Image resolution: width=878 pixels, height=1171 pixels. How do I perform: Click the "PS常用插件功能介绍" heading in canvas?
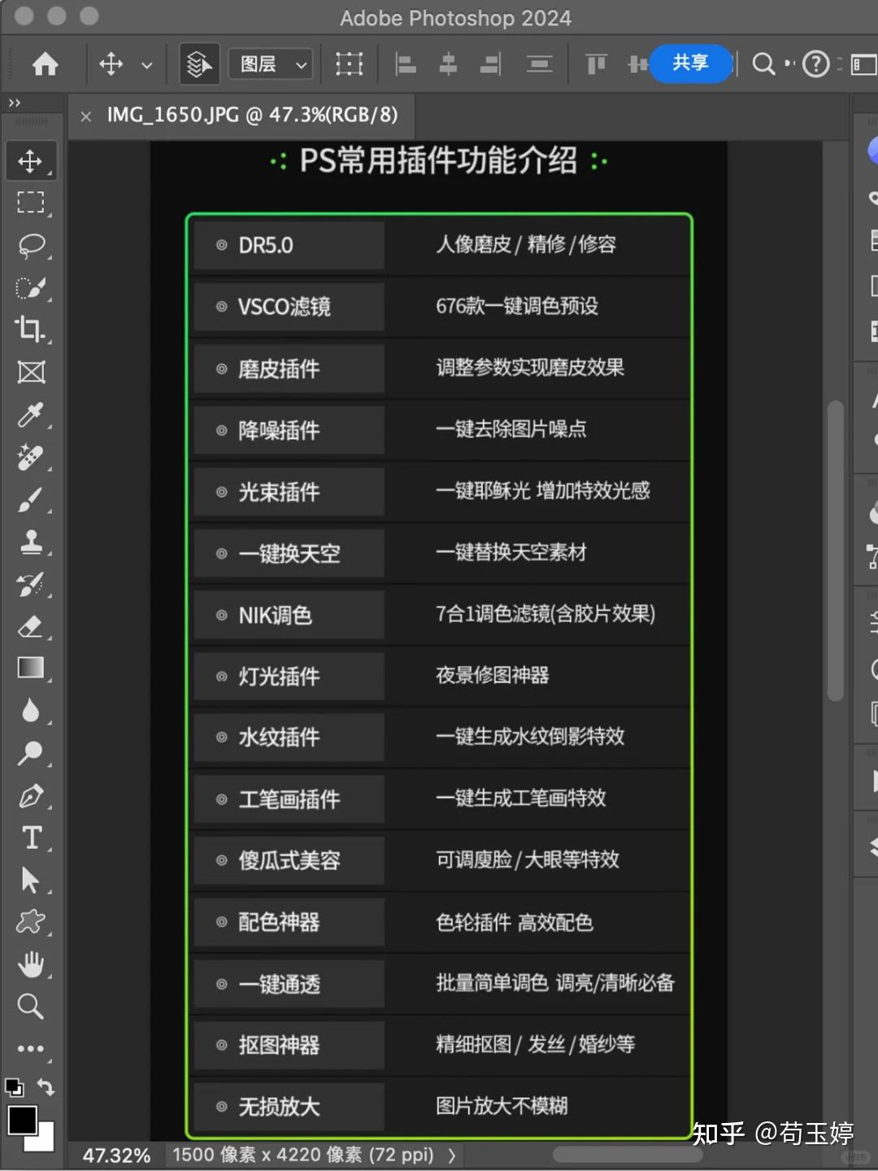[x=438, y=160]
